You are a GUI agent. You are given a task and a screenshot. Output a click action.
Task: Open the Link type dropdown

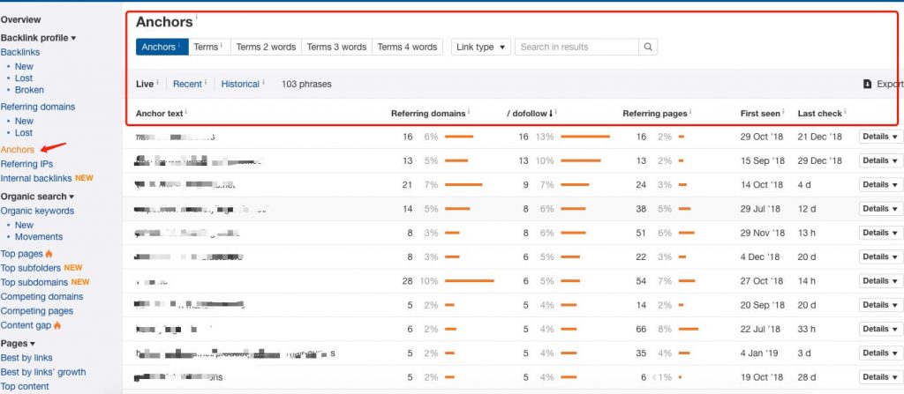tap(481, 48)
